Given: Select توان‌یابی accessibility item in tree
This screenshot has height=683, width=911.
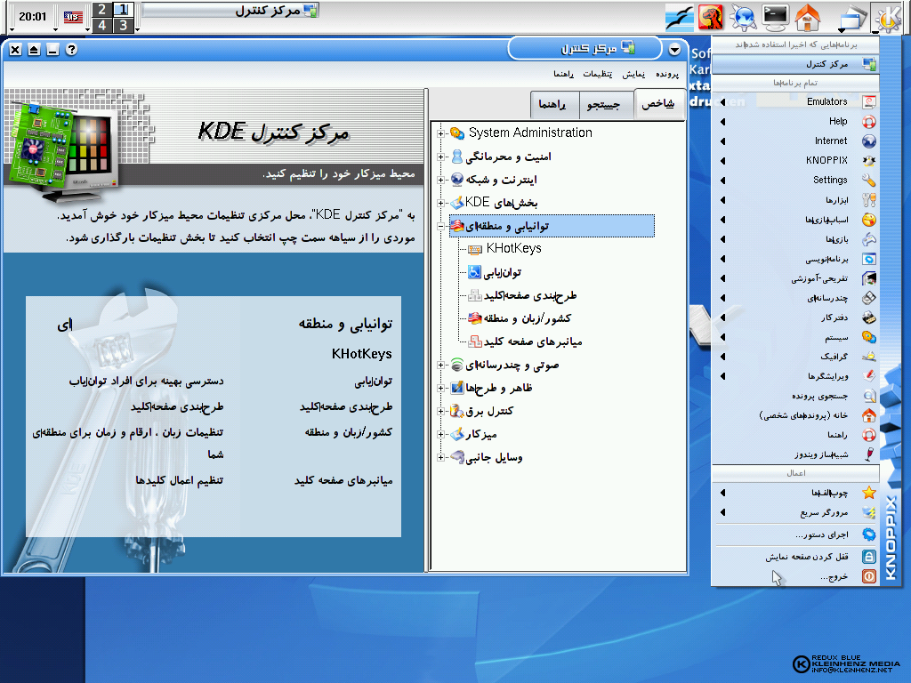Looking at the screenshot, I should [x=503, y=272].
